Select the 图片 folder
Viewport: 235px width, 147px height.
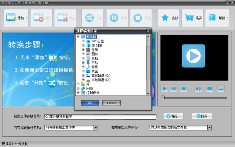tap(95, 54)
